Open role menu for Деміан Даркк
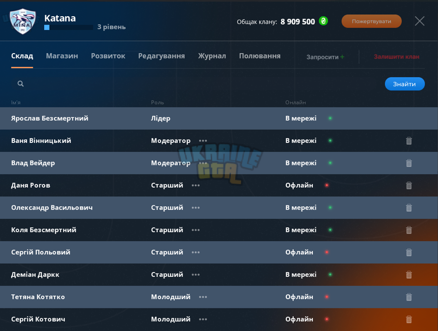The height and width of the screenshot is (331, 438). click(196, 275)
